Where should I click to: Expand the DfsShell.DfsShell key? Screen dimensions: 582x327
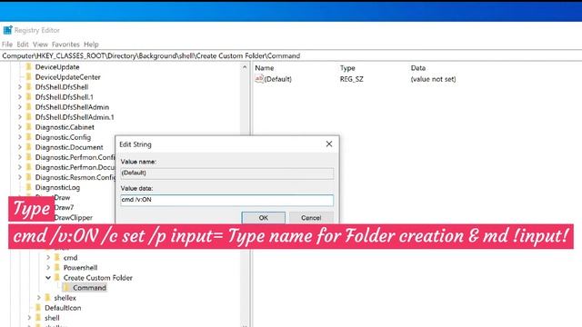(x=20, y=87)
